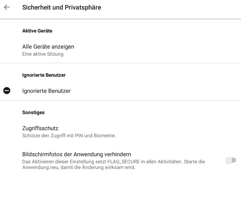Click the Bildschirmfotos der Anwendung verhindern label
Viewport: 241px width, 203px height.
pyautogui.click(x=76, y=154)
